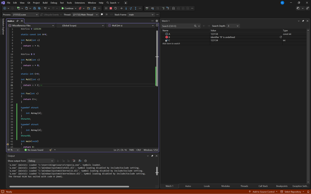This screenshot has width=311, height=194.
Task: Toggle TABS indentation setting in status bar
Action: pyautogui.click(x=131, y=150)
